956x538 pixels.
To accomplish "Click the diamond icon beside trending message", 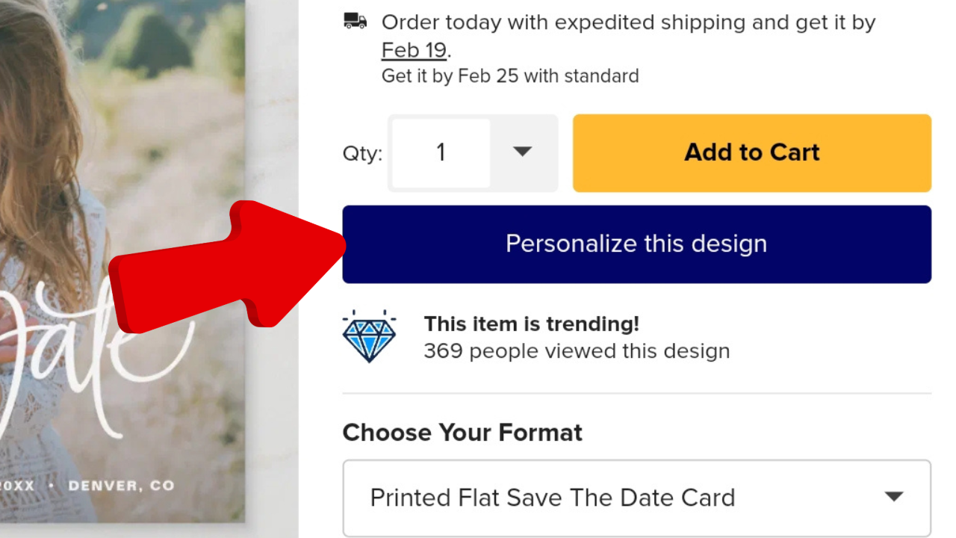I will click(370, 336).
